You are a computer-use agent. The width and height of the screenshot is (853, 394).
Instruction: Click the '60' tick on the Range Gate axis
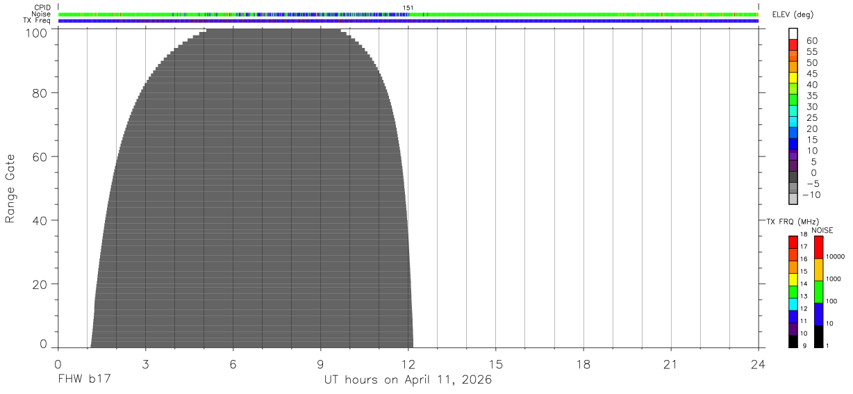[x=40, y=156]
